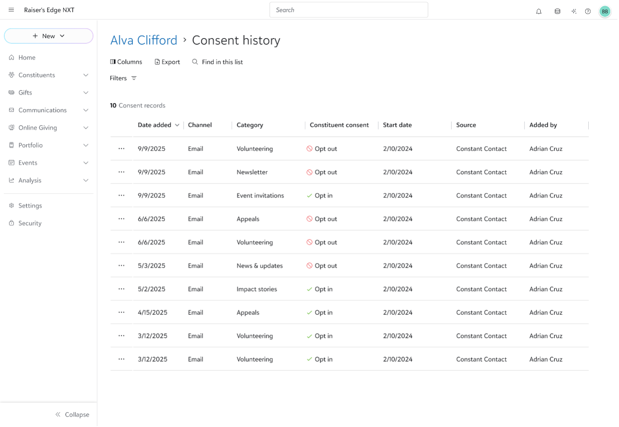Expand the Online Giving menu chevron

pyautogui.click(x=86, y=128)
